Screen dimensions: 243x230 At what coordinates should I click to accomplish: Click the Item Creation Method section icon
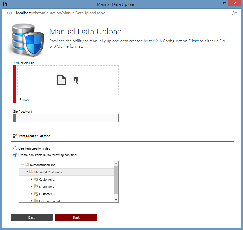[x=15, y=136]
